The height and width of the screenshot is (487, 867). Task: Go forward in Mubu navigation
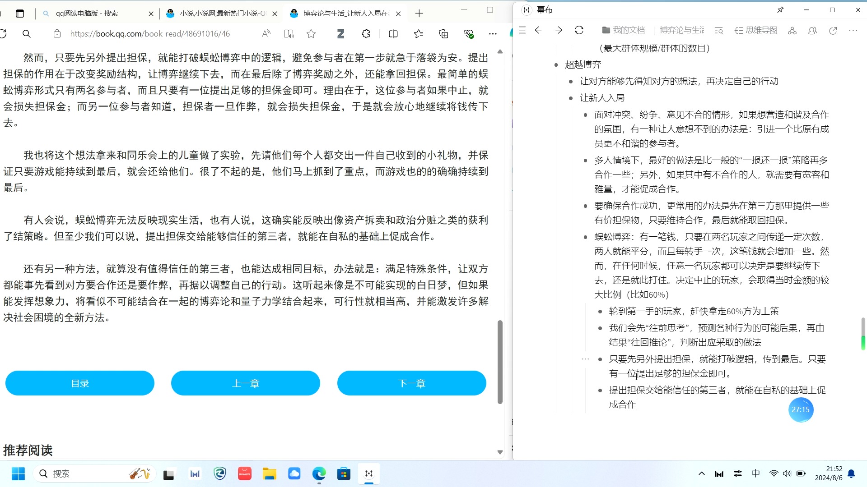[559, 30]
